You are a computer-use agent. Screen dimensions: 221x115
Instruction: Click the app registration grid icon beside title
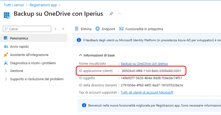(x=7, y=15)
